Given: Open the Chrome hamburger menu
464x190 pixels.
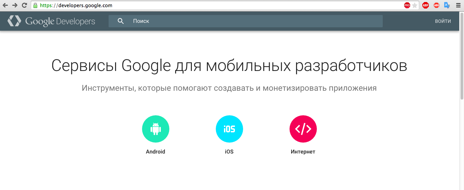Looking at the screenshot, I should (x=458, y=5).
